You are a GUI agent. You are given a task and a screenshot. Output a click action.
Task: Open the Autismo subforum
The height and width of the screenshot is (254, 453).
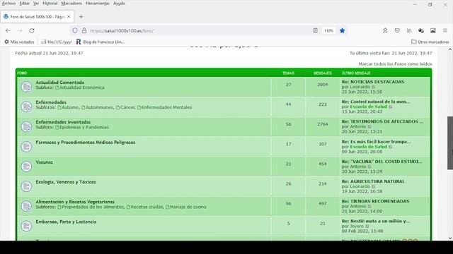pyautogui.click(x=70, y=107)
